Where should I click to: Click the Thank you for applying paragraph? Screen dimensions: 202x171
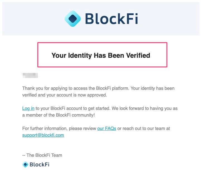pyautogui.click(x=98, y=91)
